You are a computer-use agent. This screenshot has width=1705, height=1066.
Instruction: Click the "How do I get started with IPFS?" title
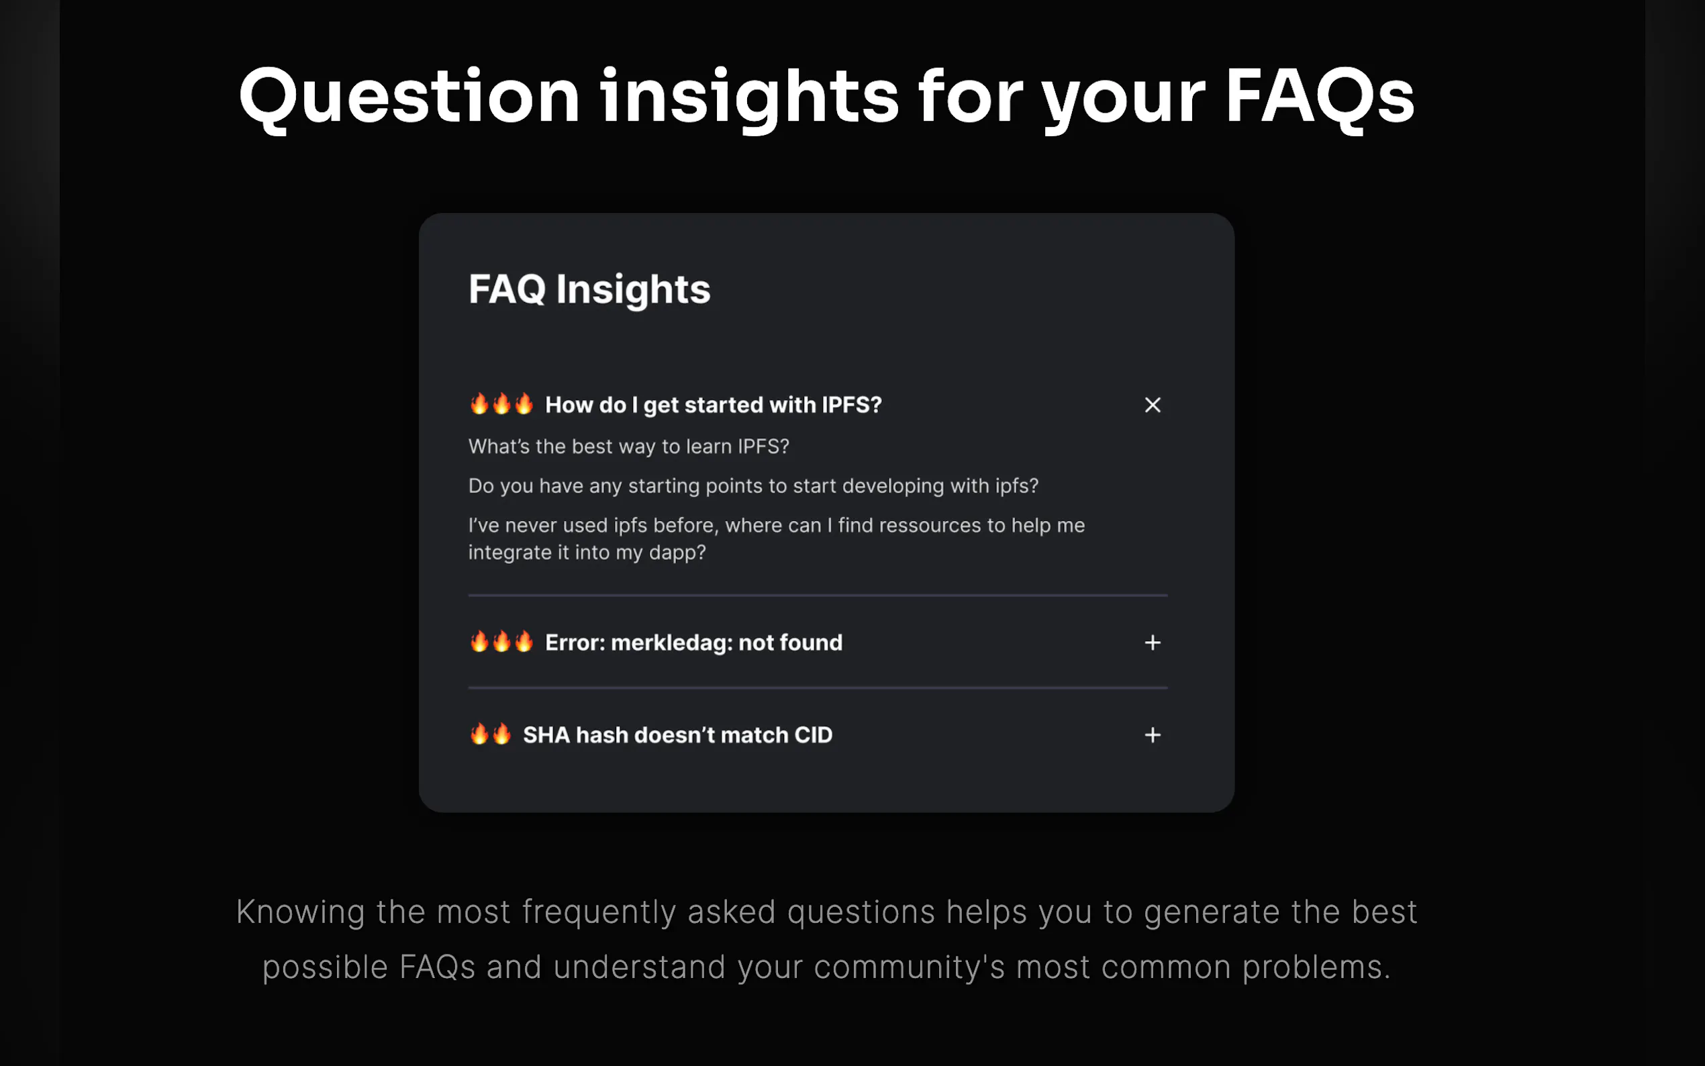[x=713, y=405]
